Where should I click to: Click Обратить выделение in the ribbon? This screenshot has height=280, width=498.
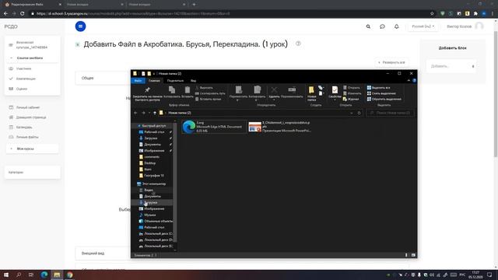pyautogui.click(x=384, y=99)
